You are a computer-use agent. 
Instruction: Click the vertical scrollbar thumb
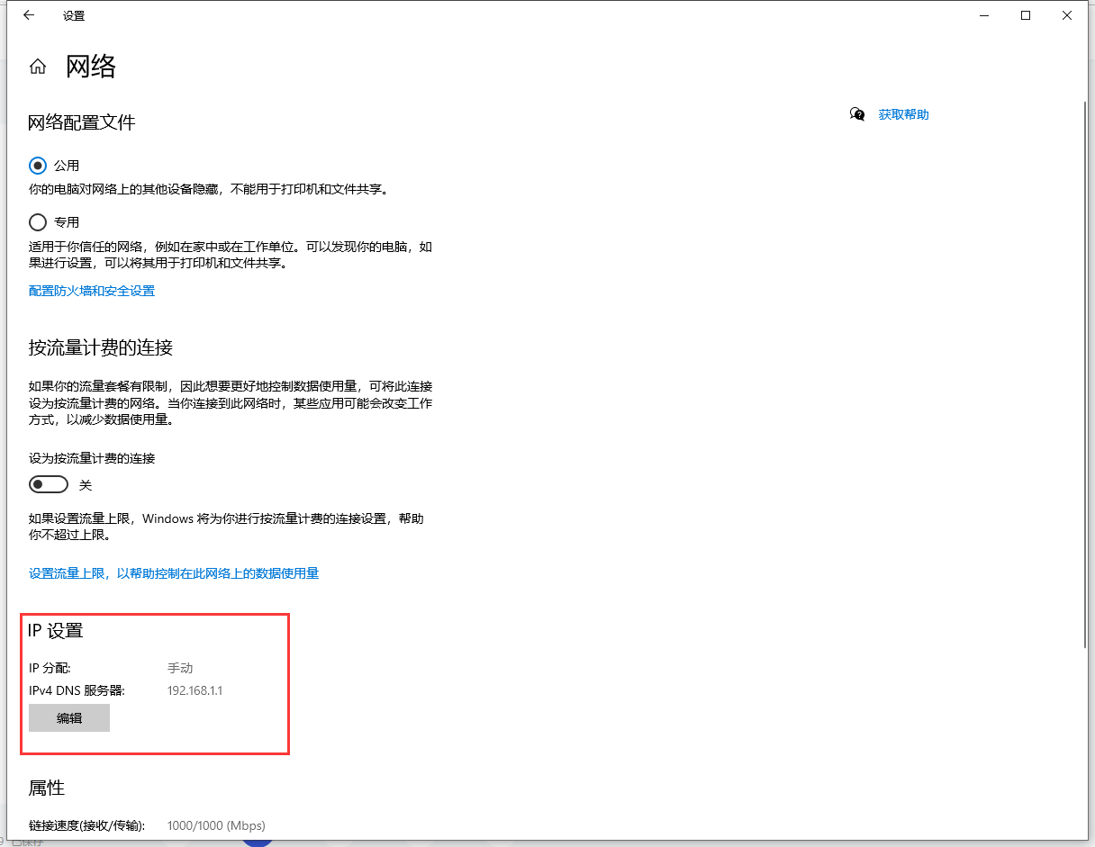(1086, 374)
